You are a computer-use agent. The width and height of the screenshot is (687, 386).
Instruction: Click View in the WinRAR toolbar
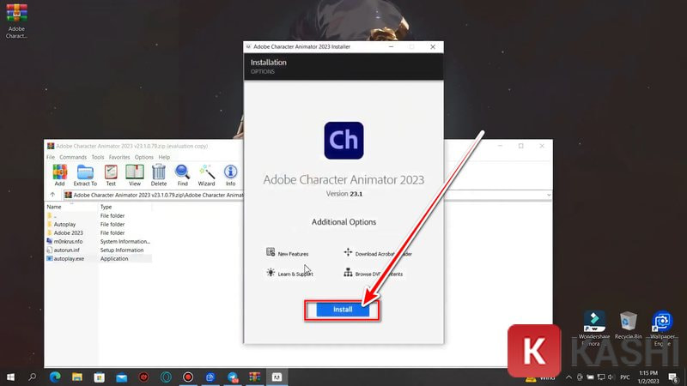135,176
